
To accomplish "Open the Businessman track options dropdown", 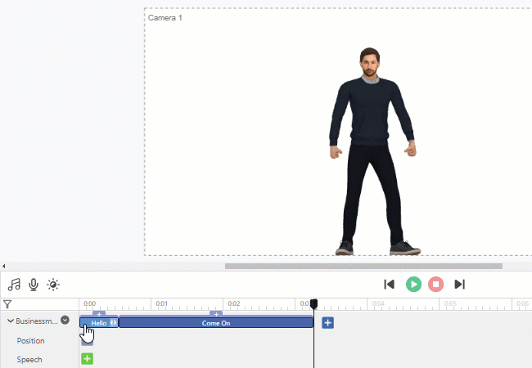I will 65,321.
